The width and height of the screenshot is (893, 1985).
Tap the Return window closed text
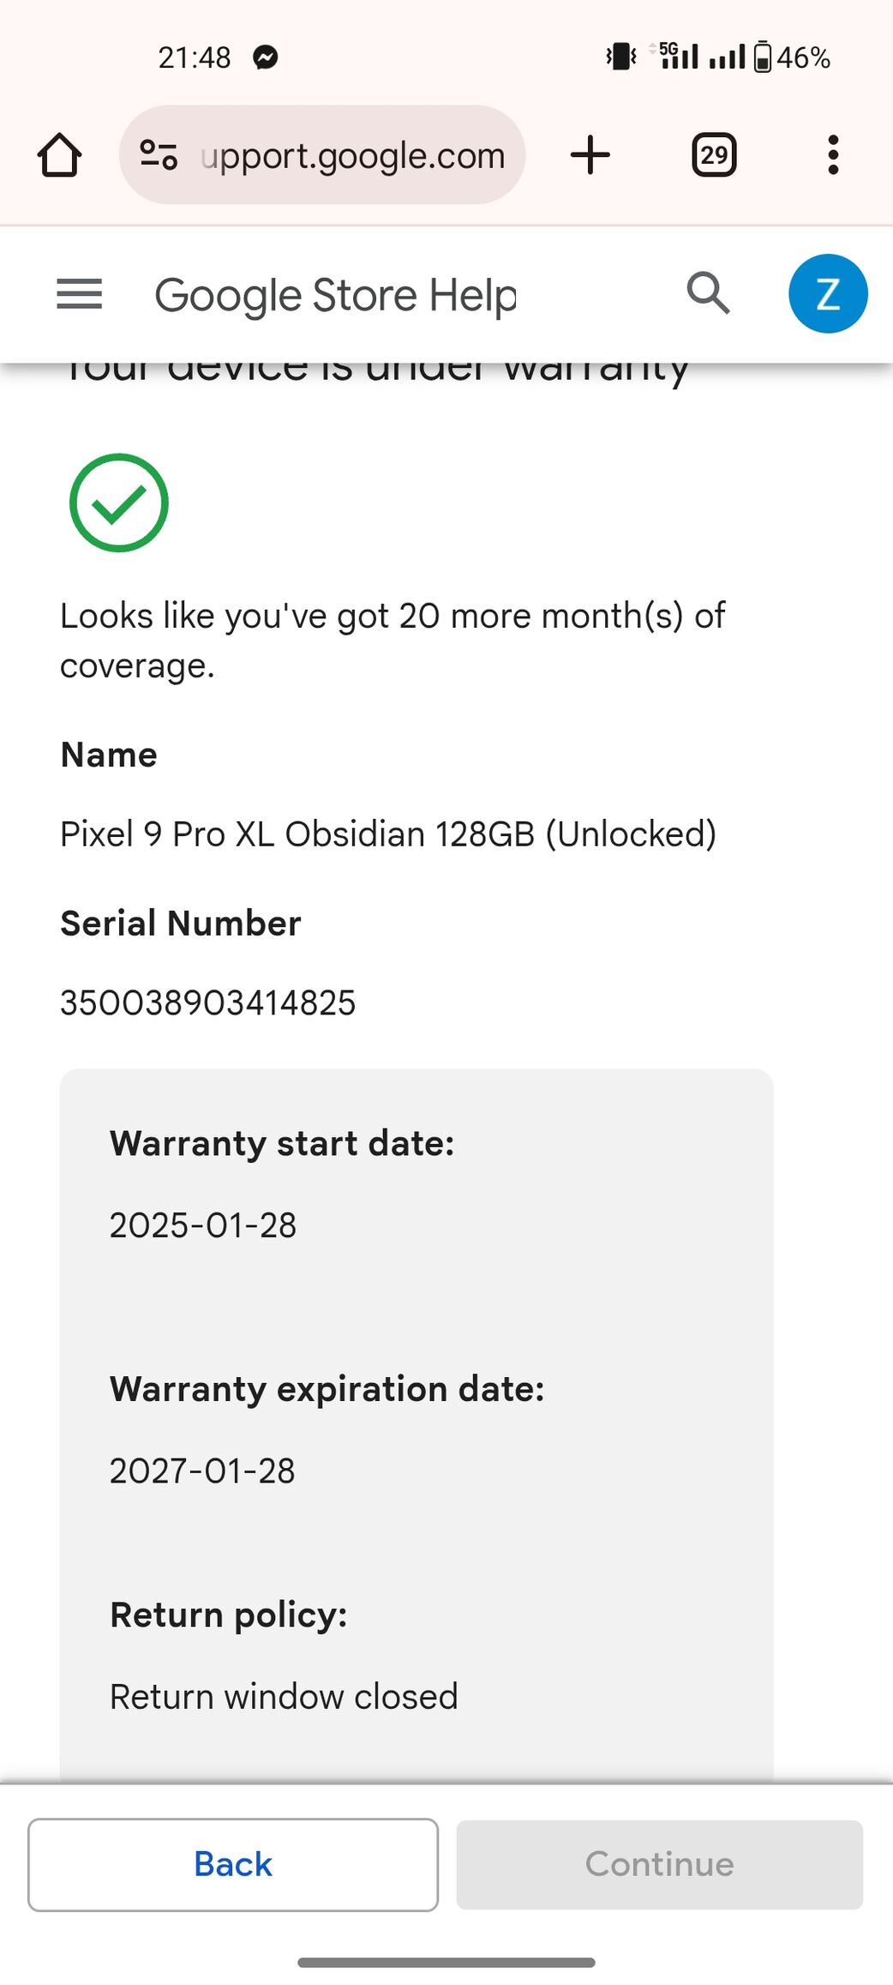click(284, 1697)
